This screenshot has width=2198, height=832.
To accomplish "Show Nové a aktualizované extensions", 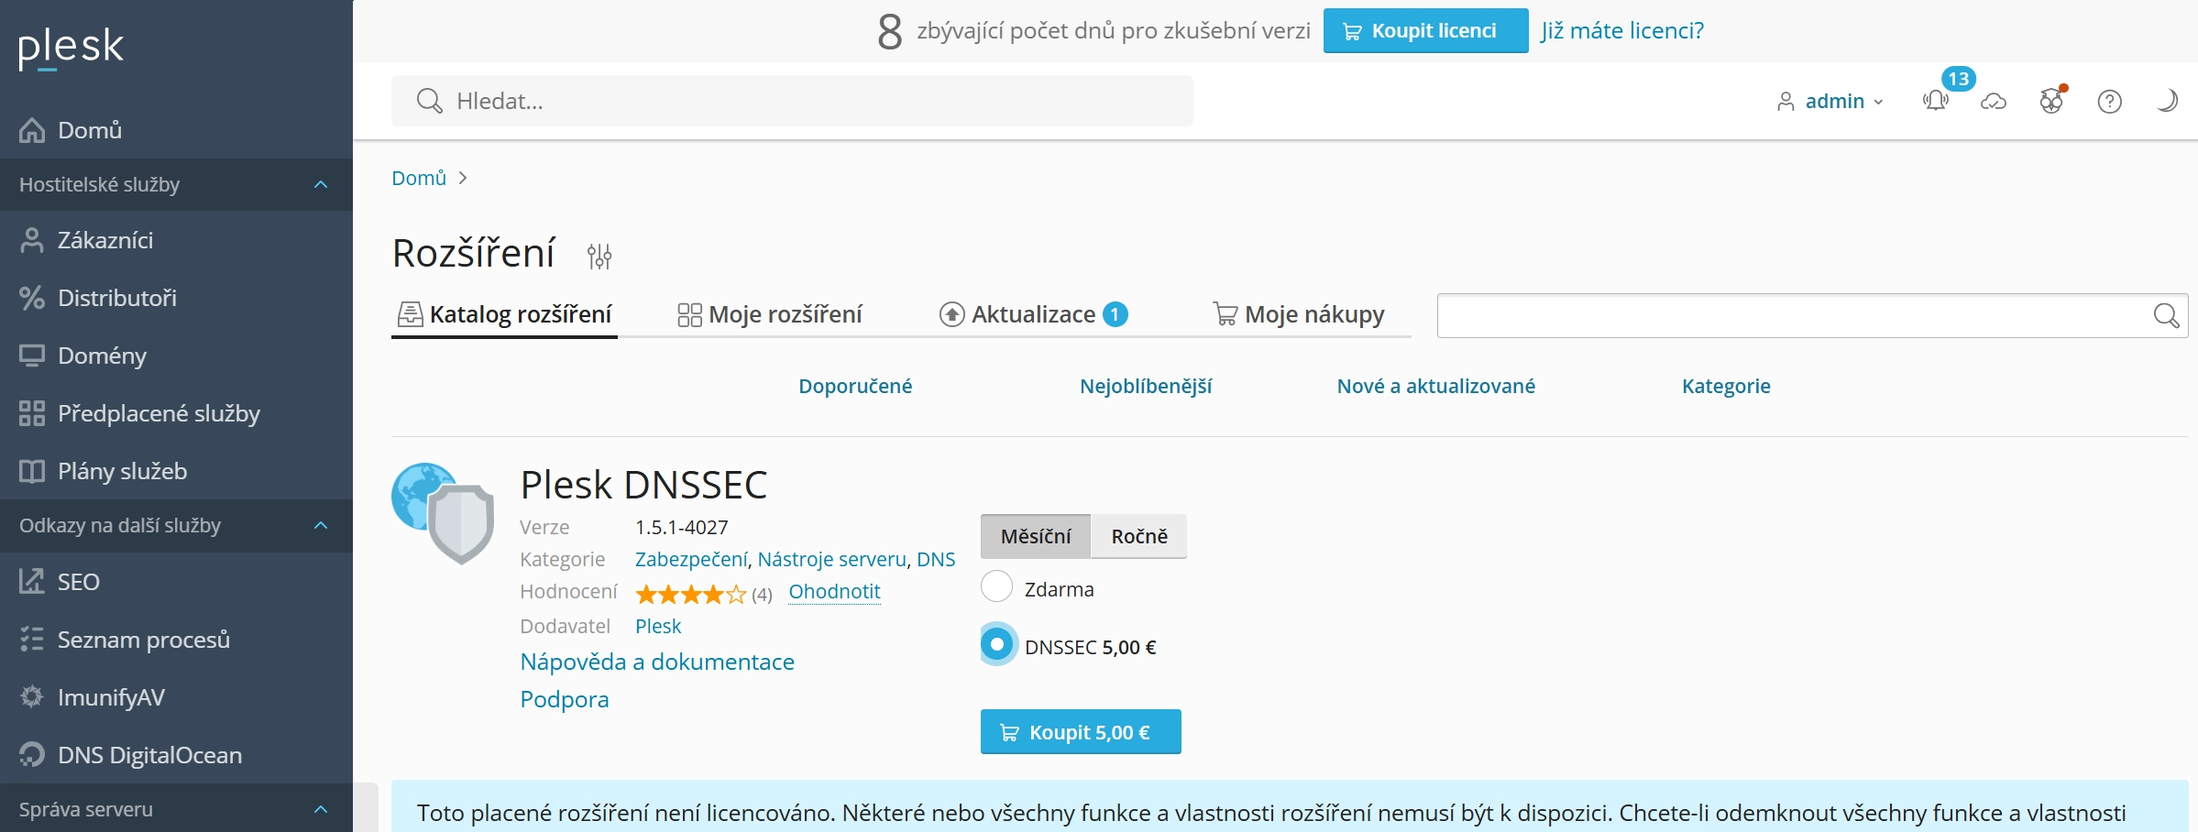I will [1436, 387].
